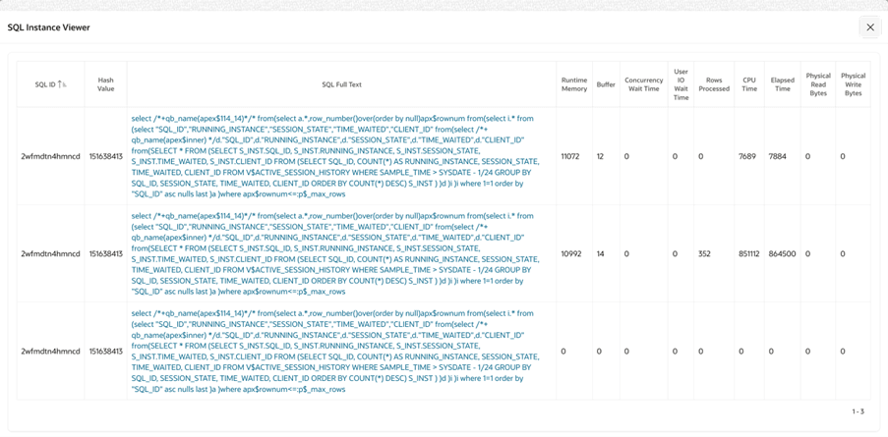Click the SQL Instance Viewer dialog title
The image size is (888, 437).
(x=49, y=27)
